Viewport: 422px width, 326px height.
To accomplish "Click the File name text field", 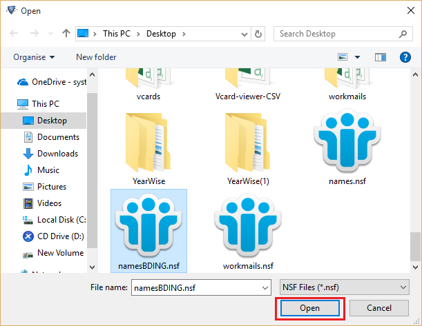I will click(201, 287).
